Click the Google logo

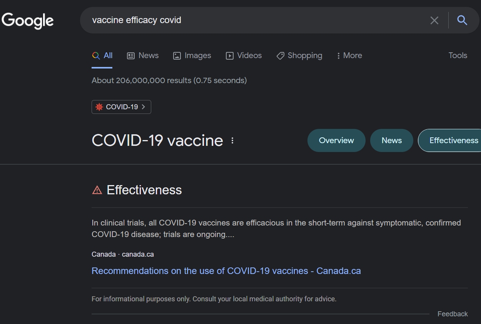click(x=28, y=21)
